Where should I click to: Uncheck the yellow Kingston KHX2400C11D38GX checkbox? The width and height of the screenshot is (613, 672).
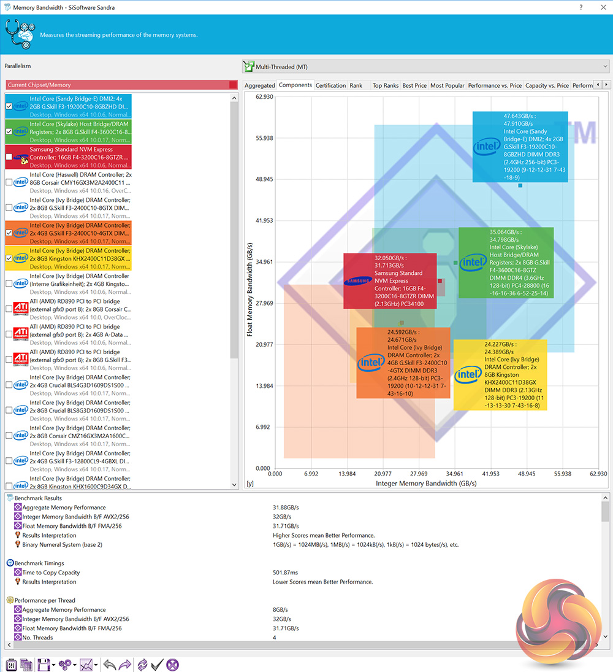[9, 258]
